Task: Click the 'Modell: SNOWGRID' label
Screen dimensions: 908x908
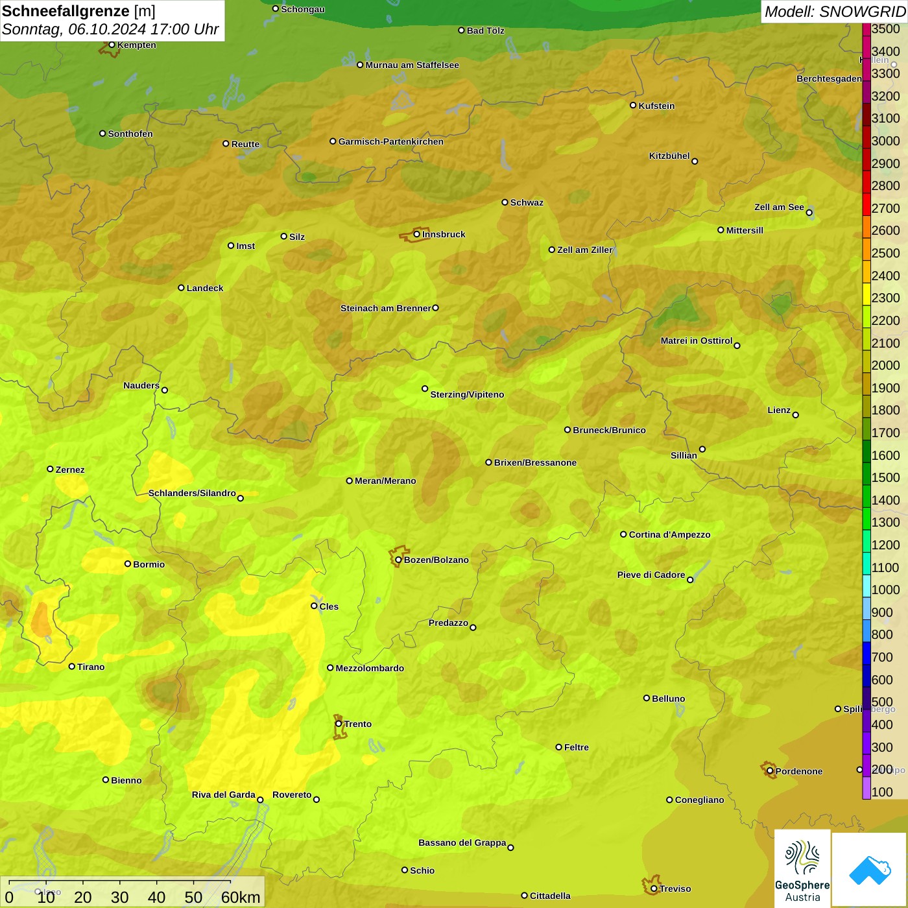Action: 835,12
